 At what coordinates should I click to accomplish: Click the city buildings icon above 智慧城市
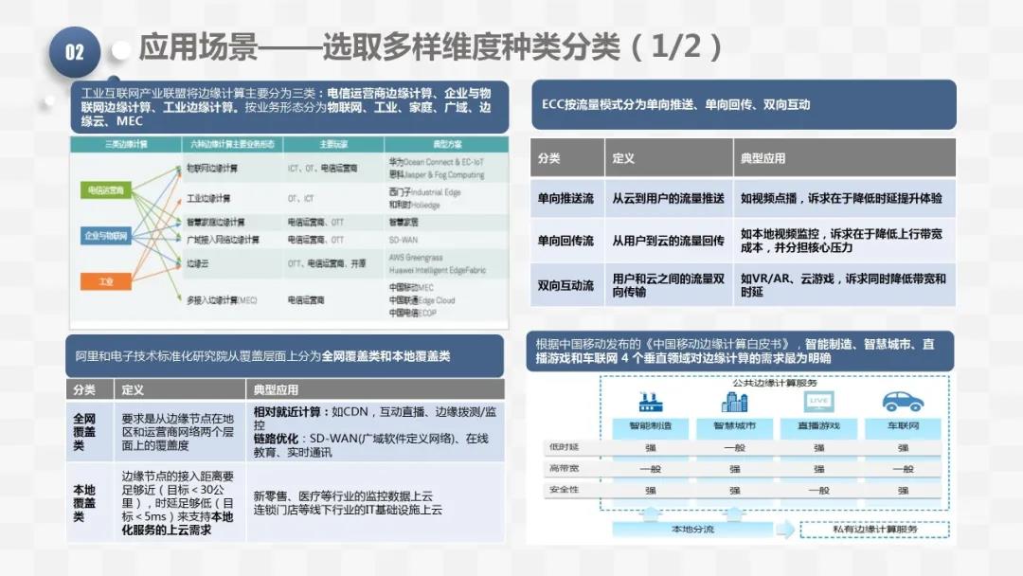734,402
